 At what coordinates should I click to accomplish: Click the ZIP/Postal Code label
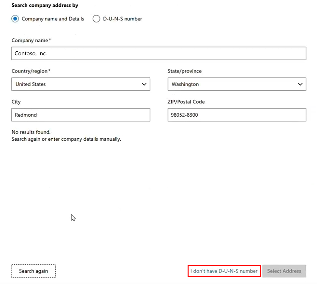coord(186,102)
